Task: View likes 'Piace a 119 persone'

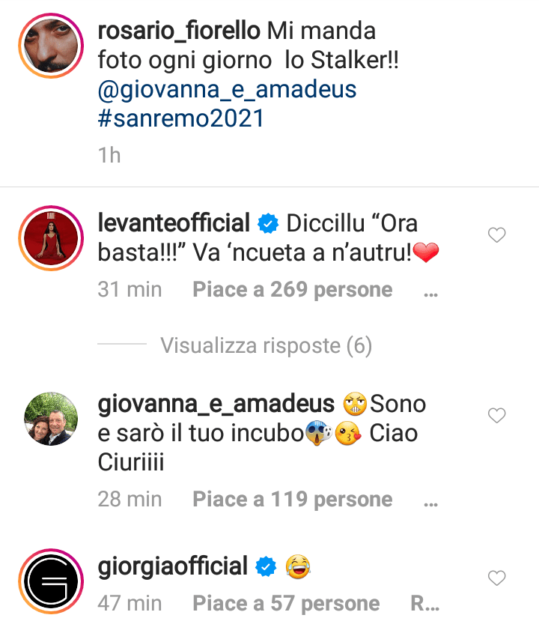Action: click(x=292, y=499)
